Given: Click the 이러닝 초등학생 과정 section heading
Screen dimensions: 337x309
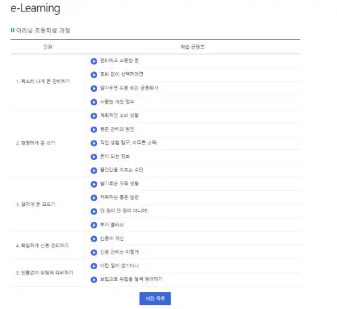Looking at the screenshot, I should (43, 30).
